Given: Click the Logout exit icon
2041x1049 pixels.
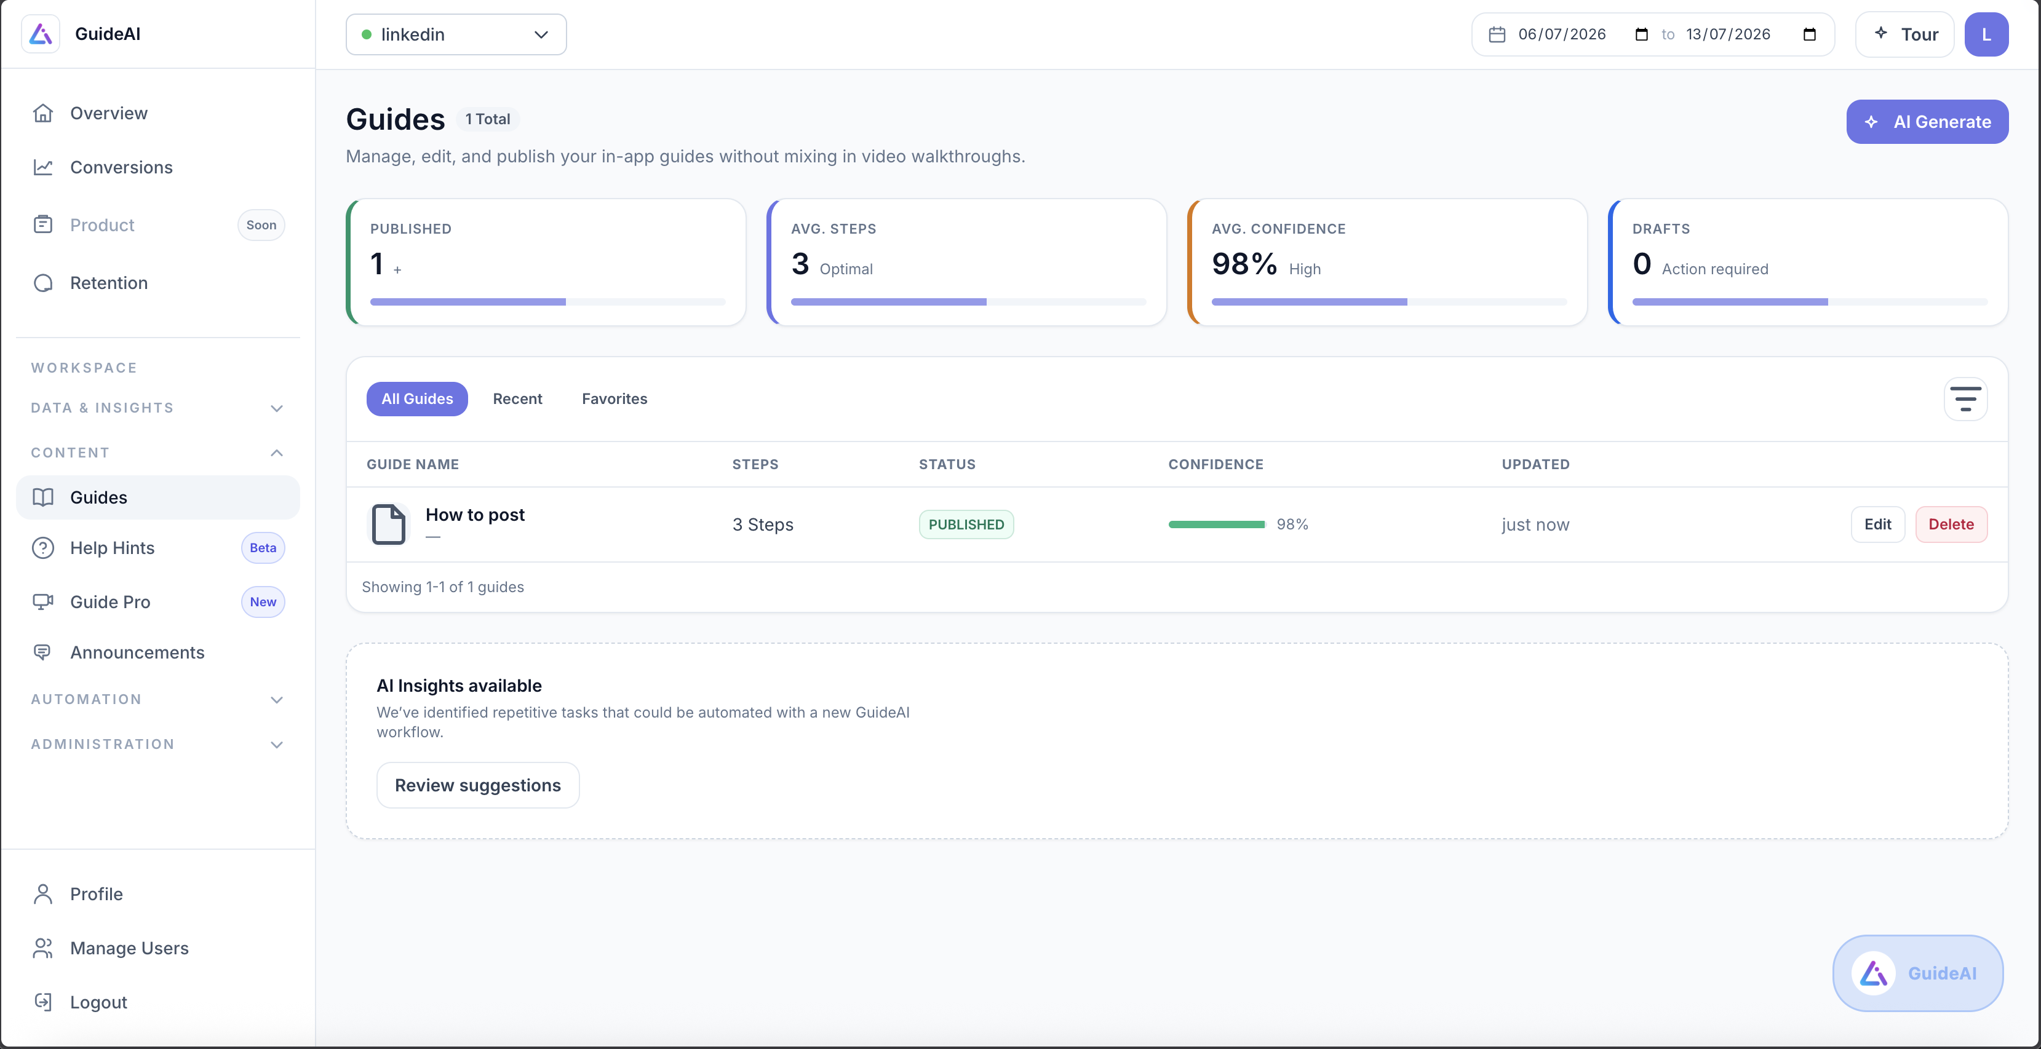Looking at the screenshot, I should pos(43,1002).
